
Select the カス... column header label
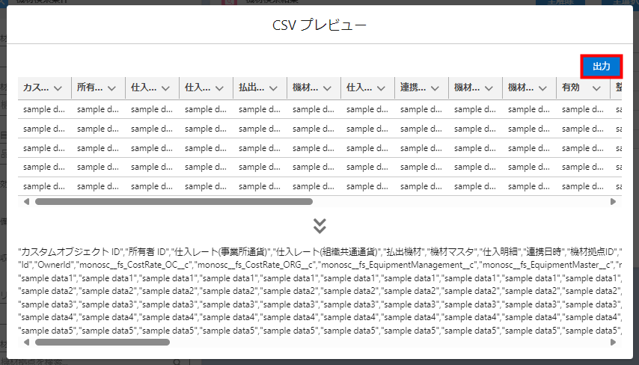[x=36, y=88]
